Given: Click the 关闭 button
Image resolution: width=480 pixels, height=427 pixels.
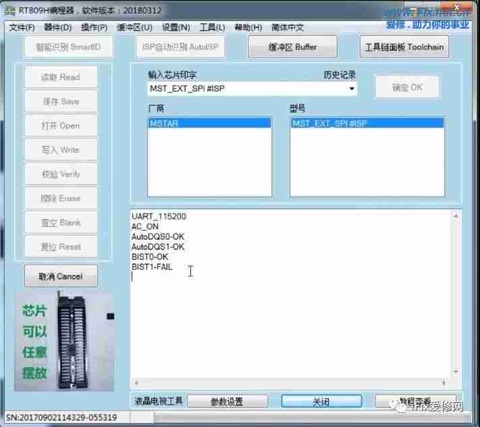Looking at the screenshot, I should (x=322, y=401).
